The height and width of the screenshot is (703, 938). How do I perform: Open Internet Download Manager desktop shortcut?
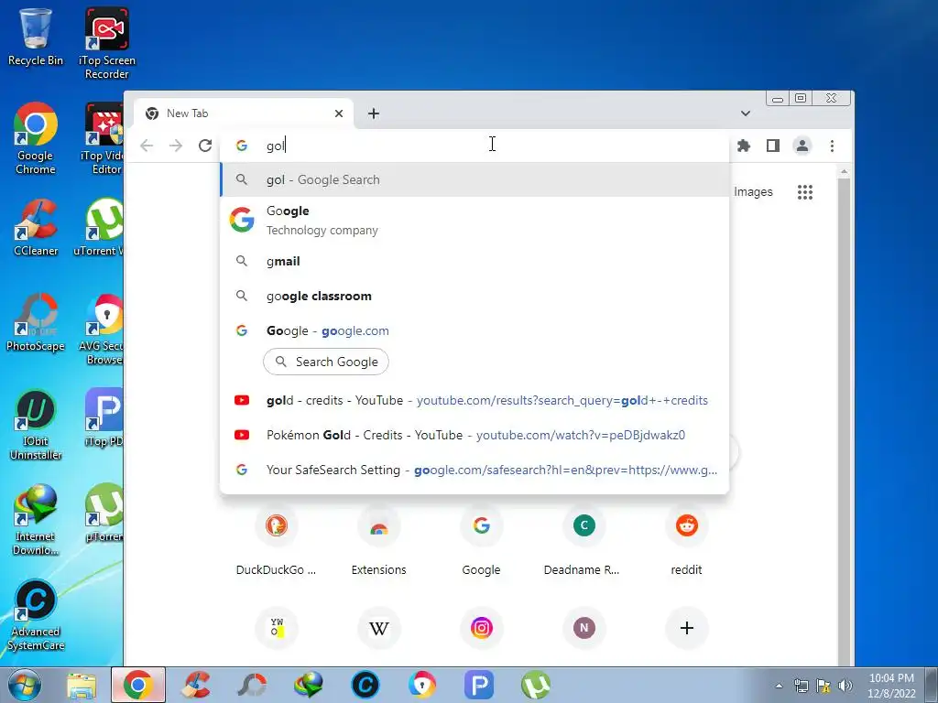[x=36, y=519]
